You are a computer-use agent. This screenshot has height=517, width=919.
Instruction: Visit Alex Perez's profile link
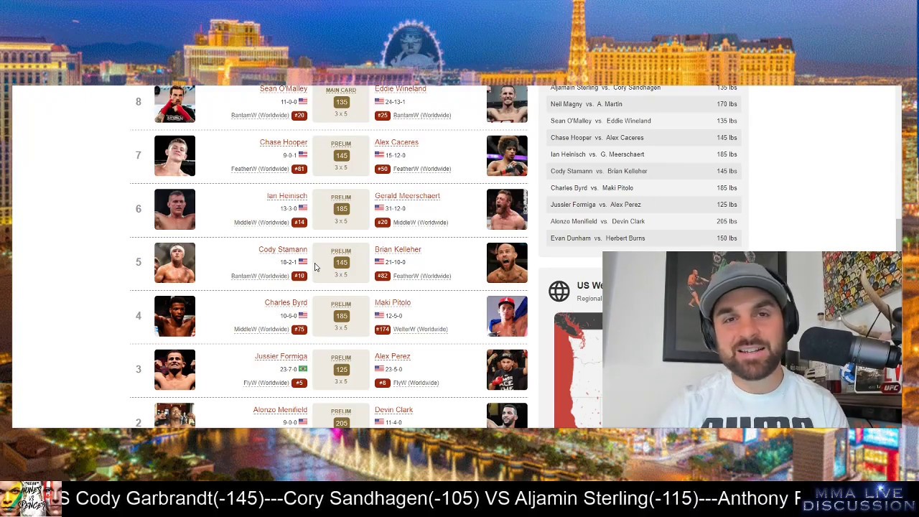393,356
